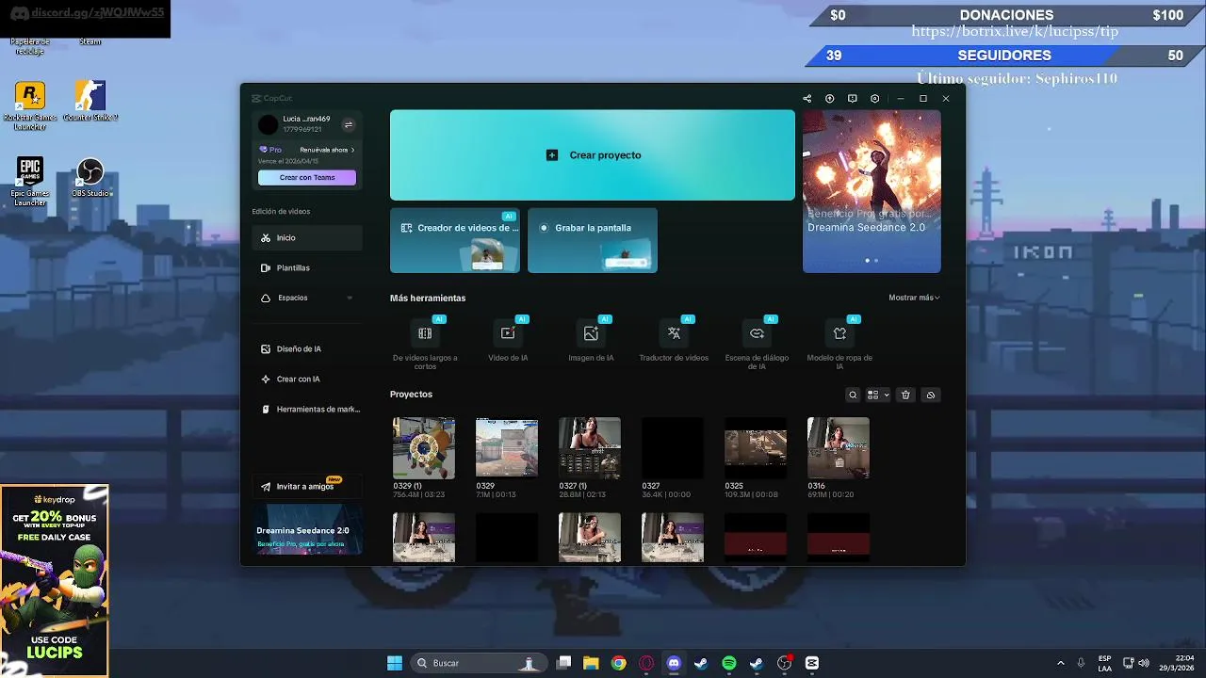Open Crear con IA in sidebar

tap(307, 379)
